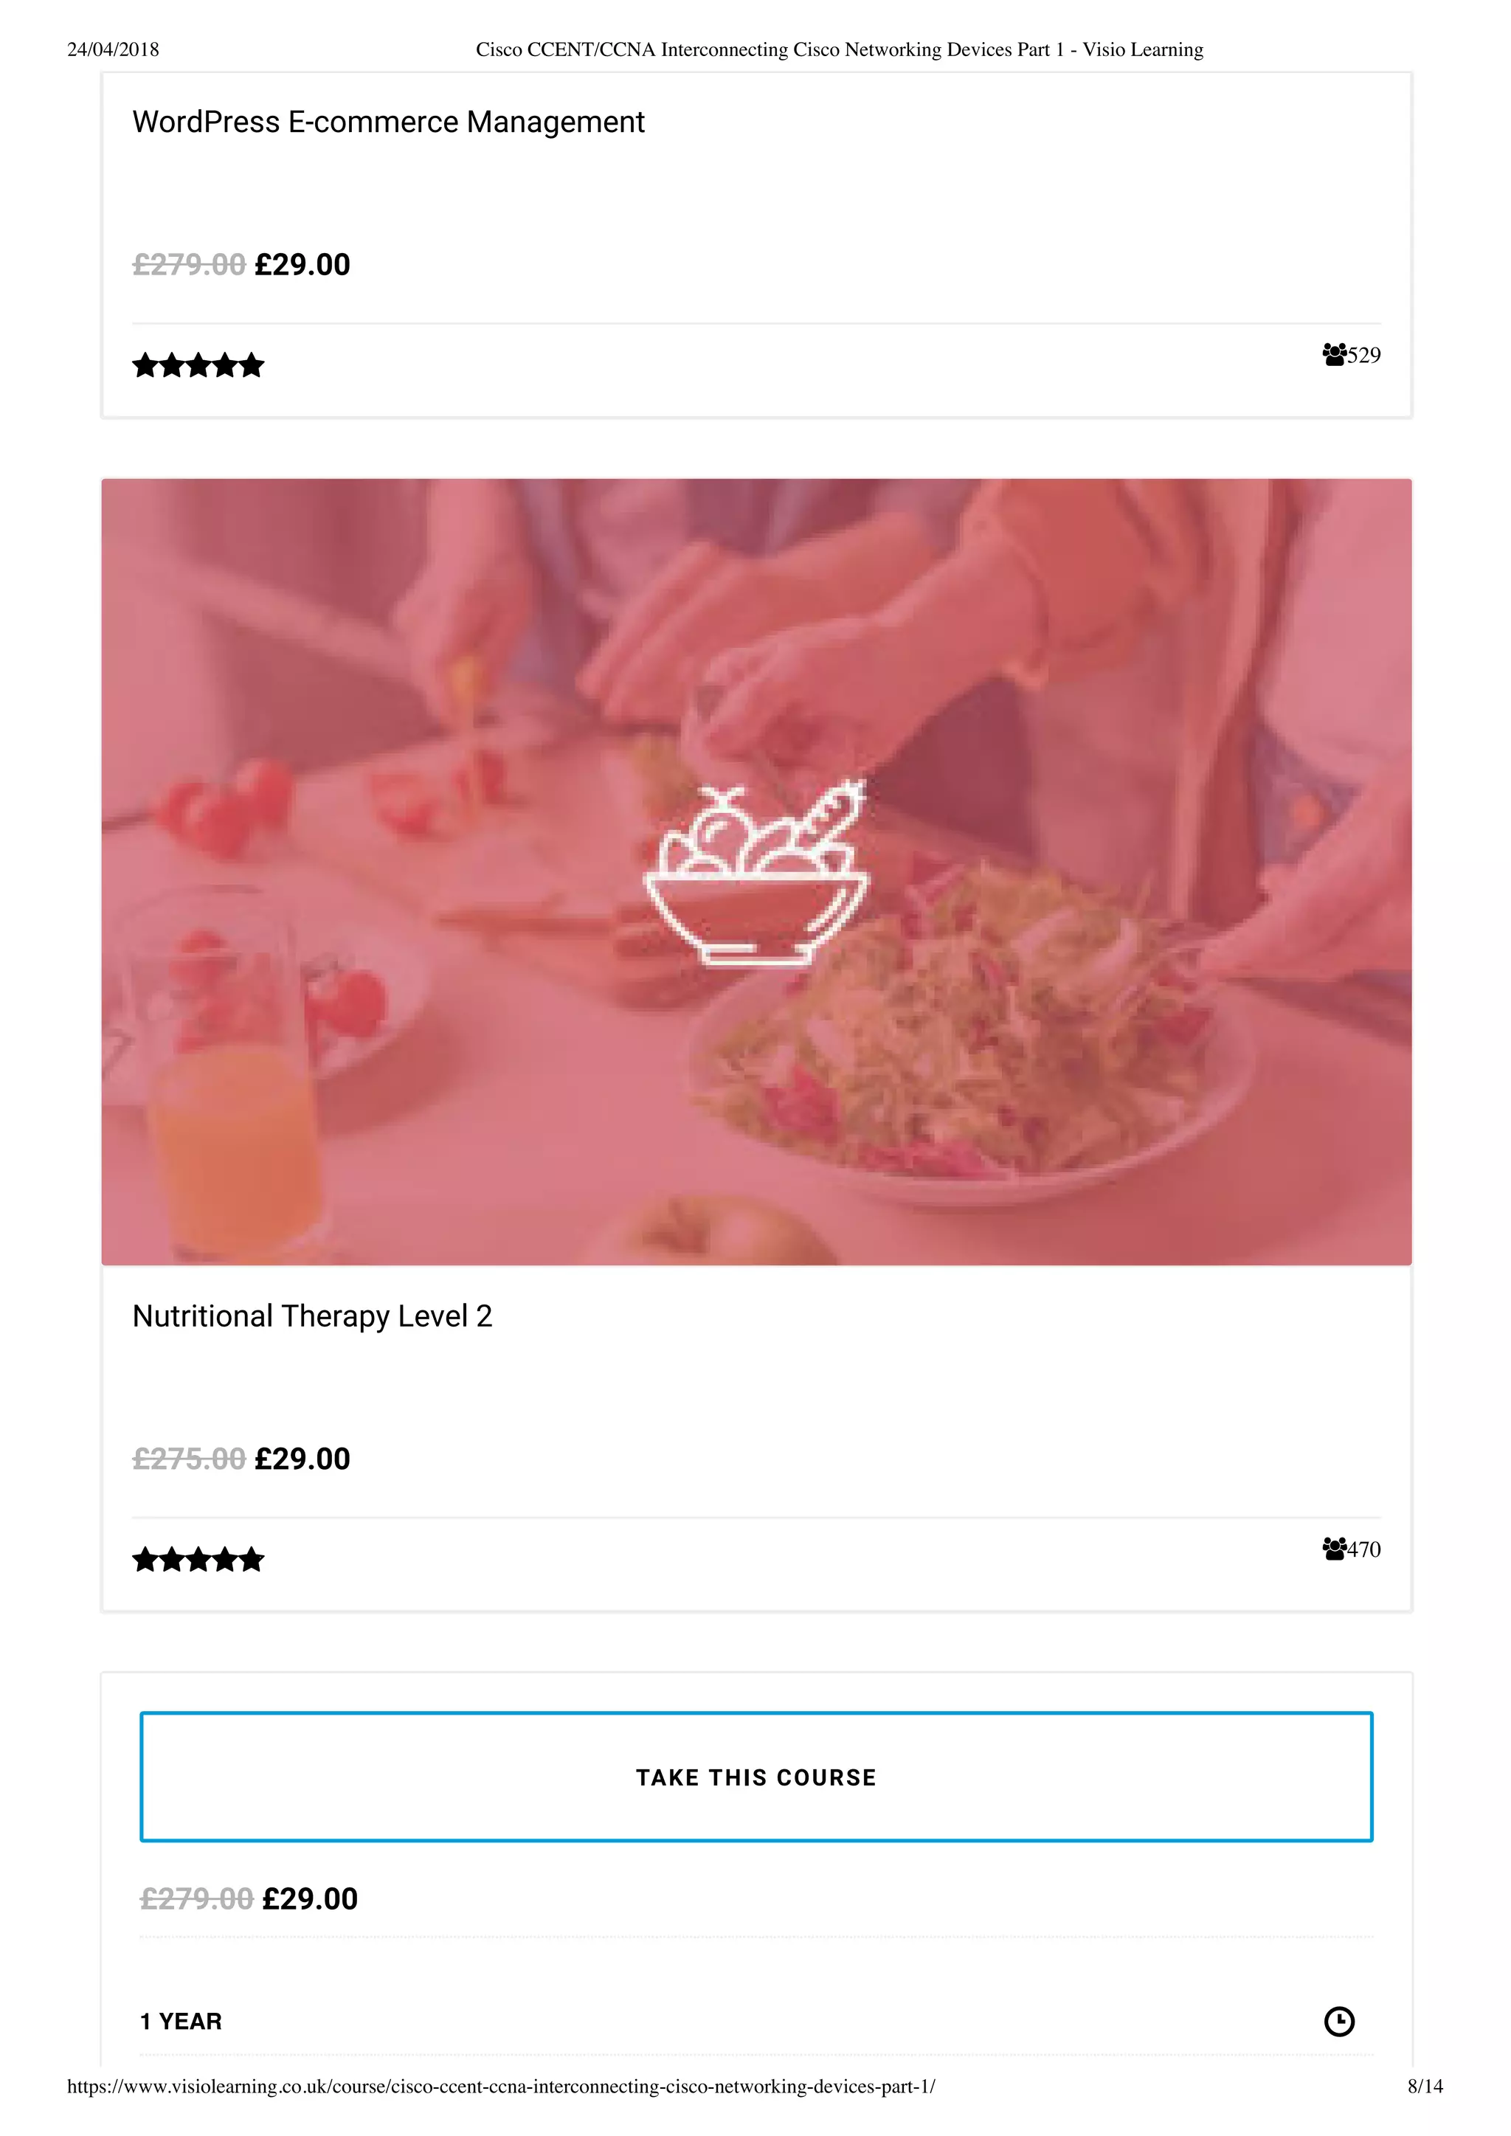Click the students icon next to 529

[x=1334, y=354]
